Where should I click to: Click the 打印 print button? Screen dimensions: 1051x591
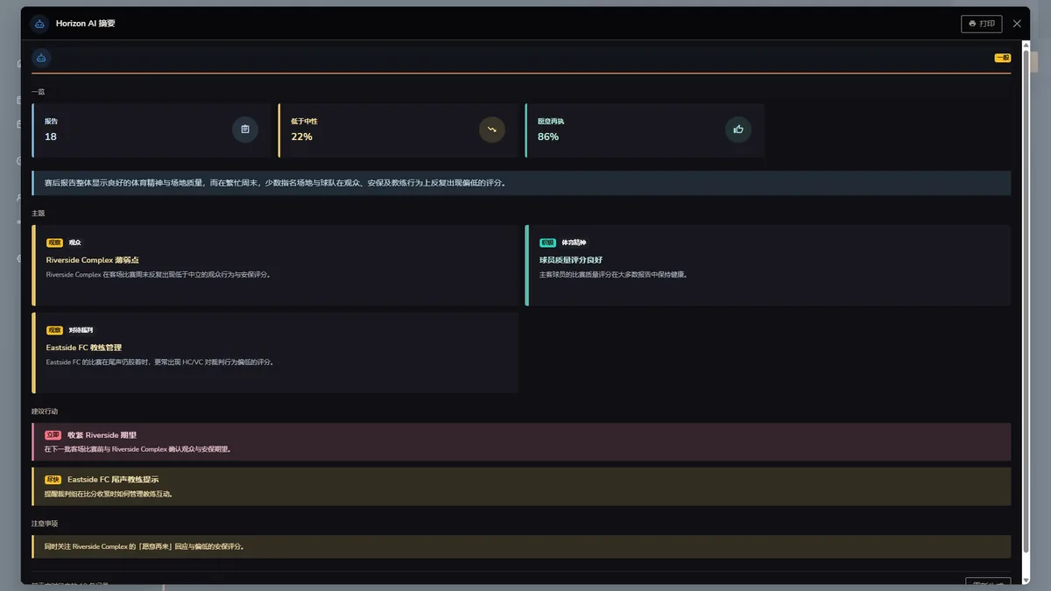[x=981, y=24]
